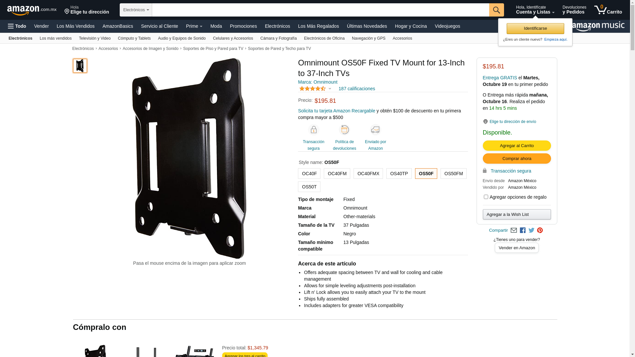The image size is (635, 357).
Task: Open Televisión y Video subcategory
Action: (x=95, y=38)
